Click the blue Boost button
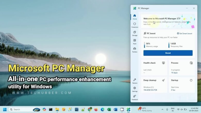Viewport: 201px width, 113px height. (x=168, y=53)
